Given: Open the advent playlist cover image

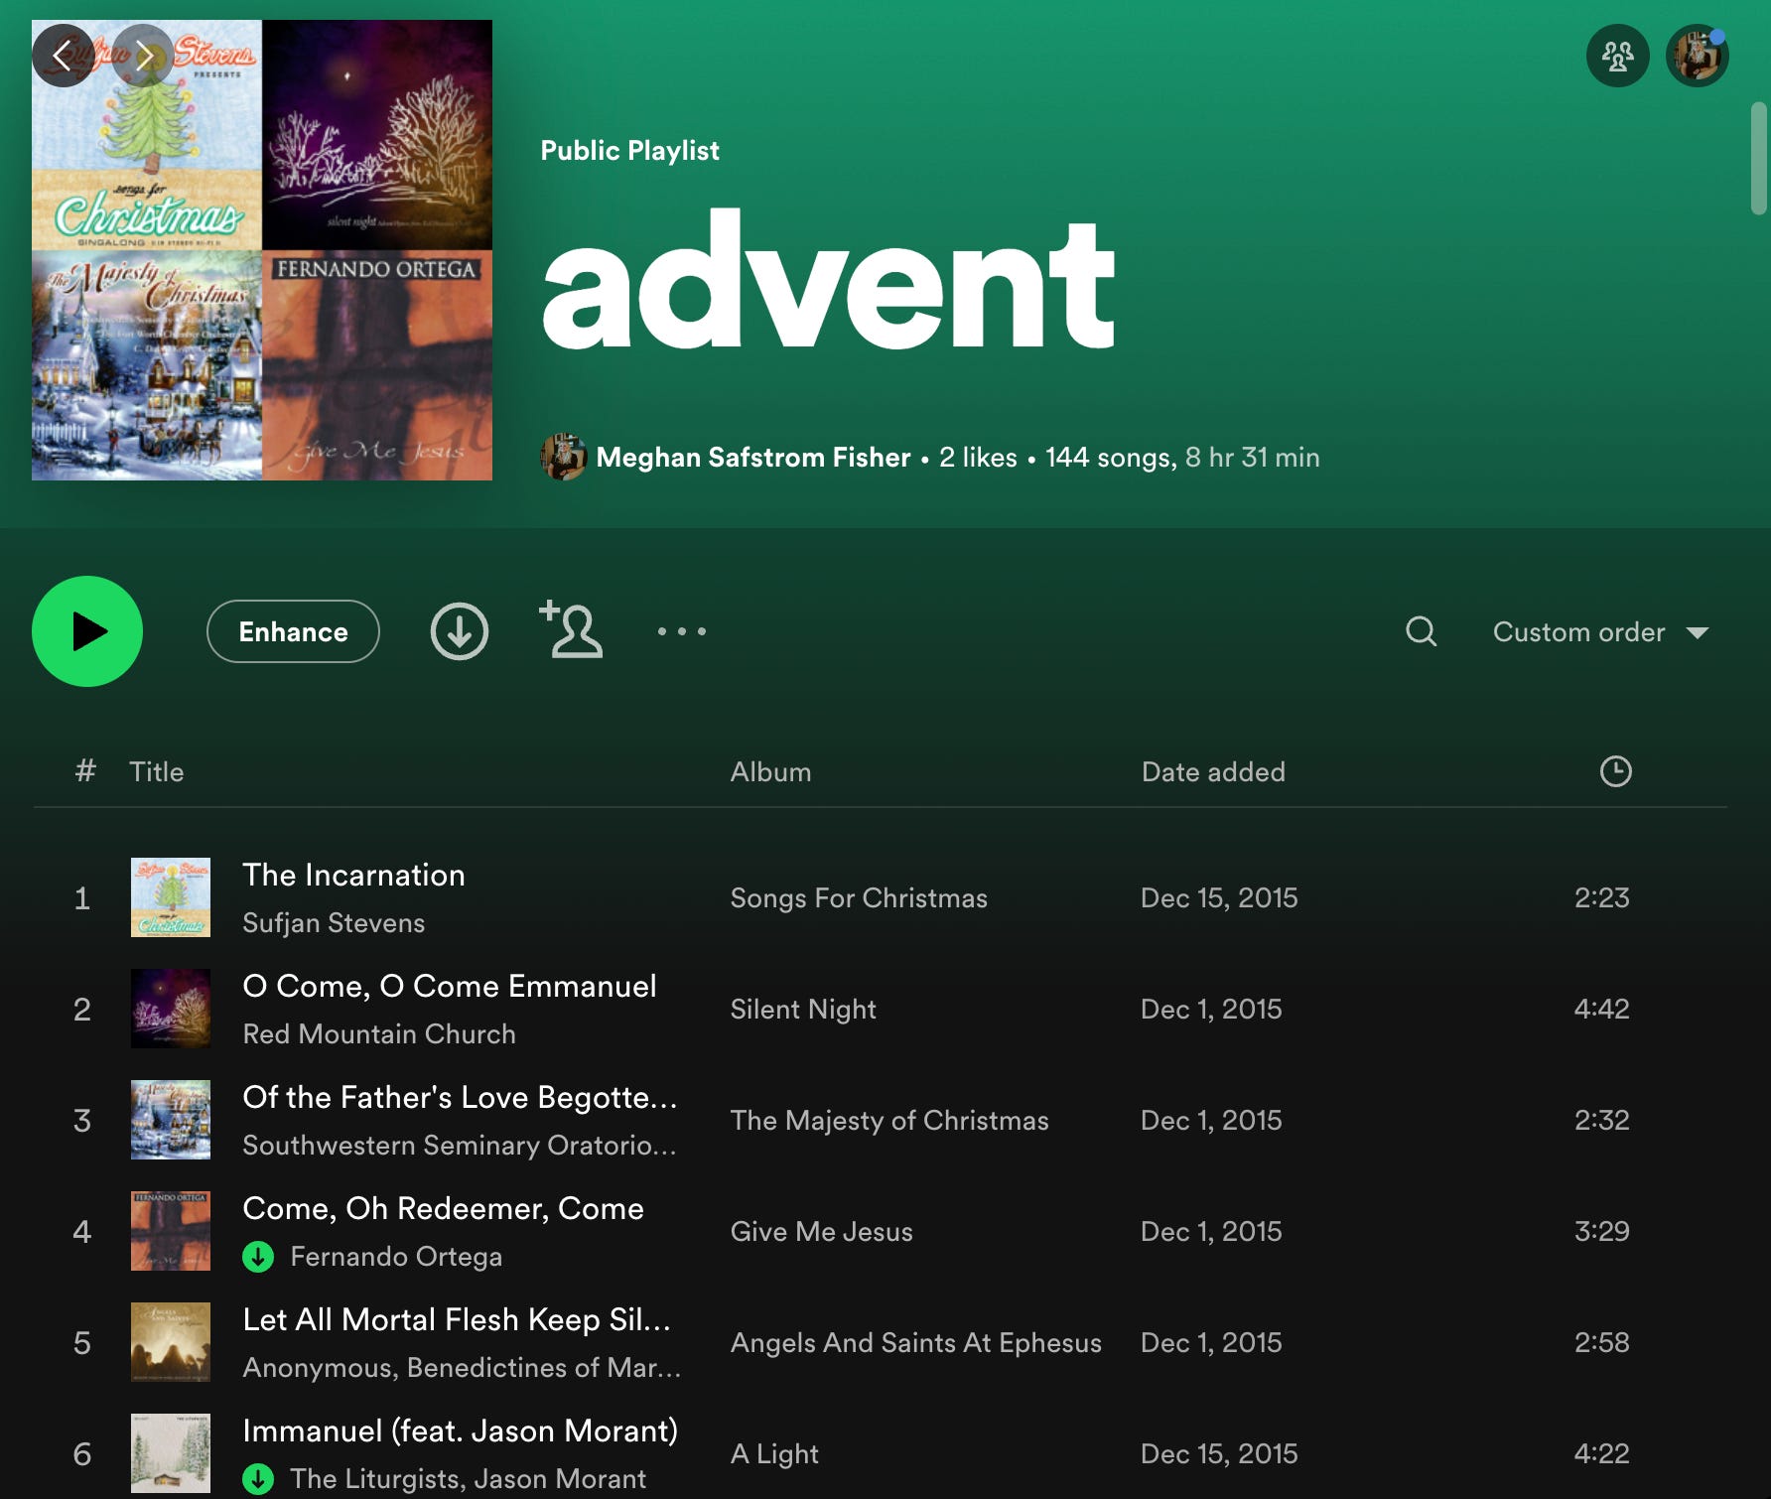Looking at the screenshot, I should point(262,250).
